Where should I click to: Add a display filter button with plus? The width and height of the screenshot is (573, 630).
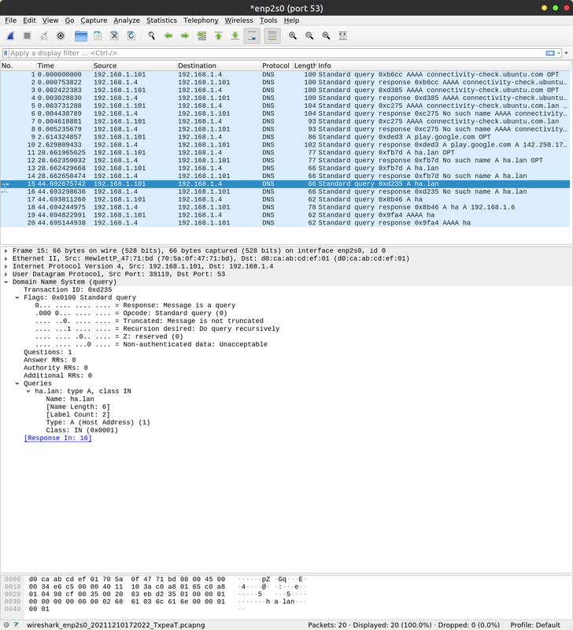(566, 53)
